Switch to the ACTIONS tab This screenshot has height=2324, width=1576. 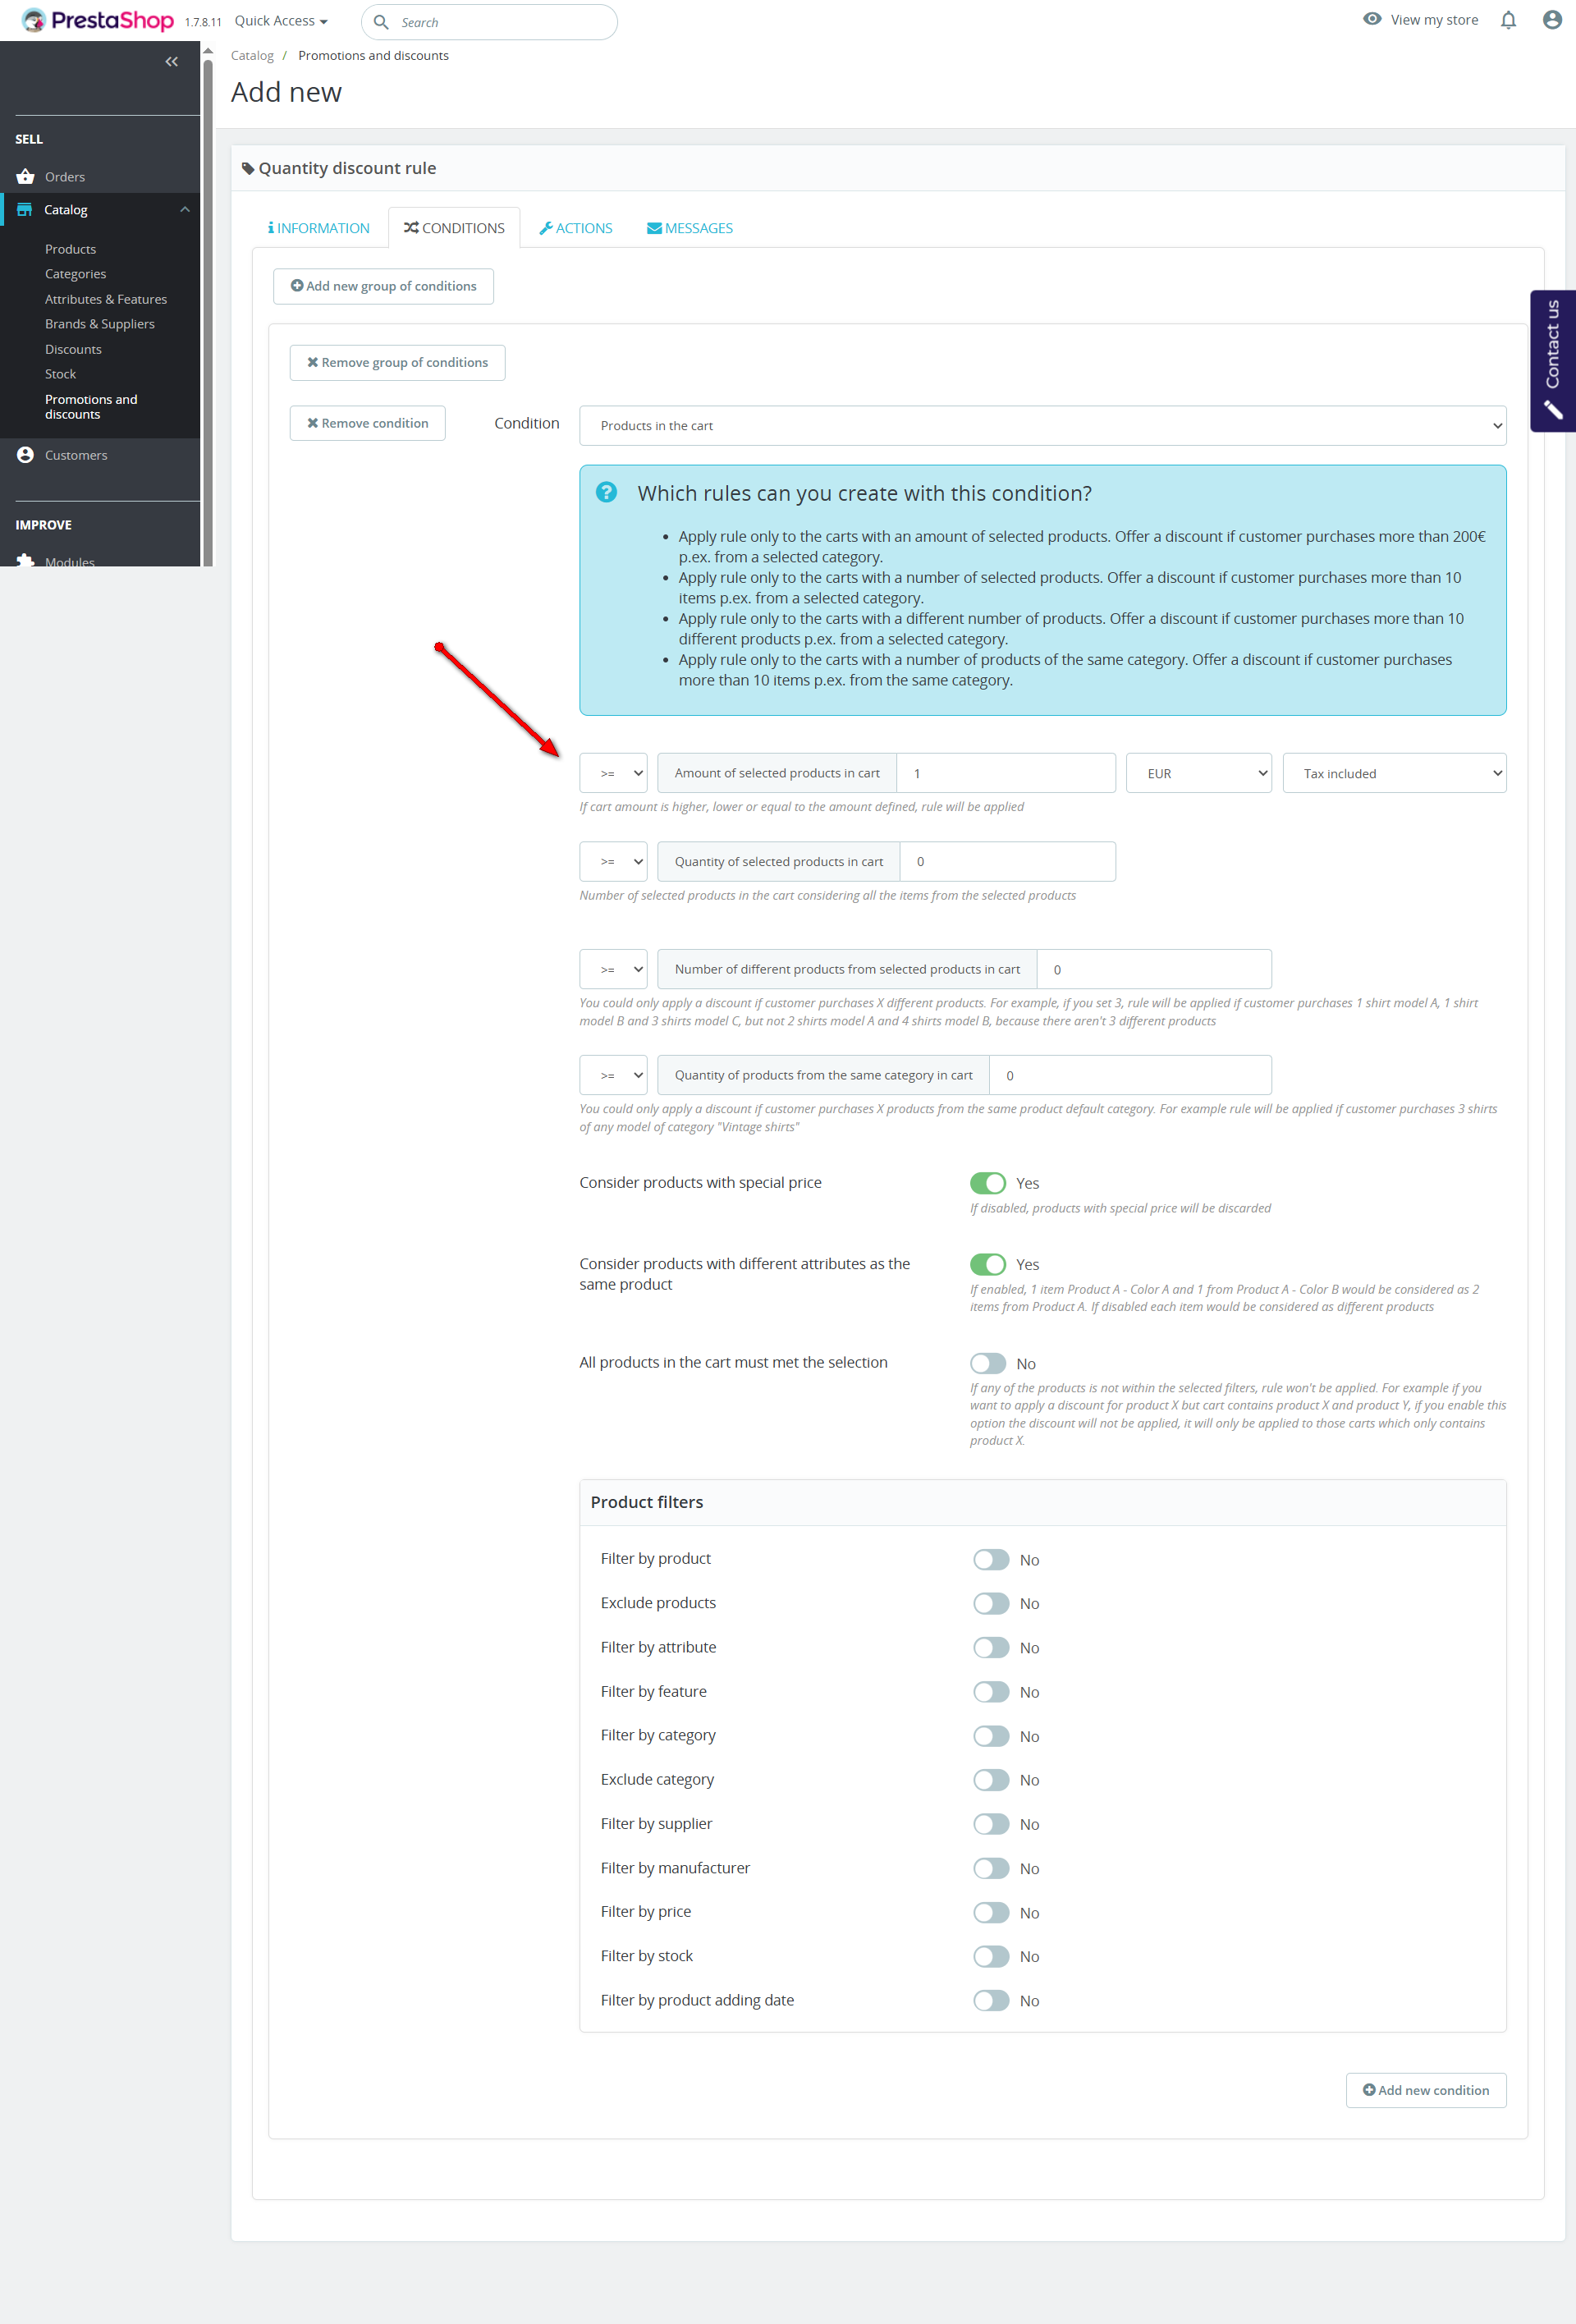point(576,228)
